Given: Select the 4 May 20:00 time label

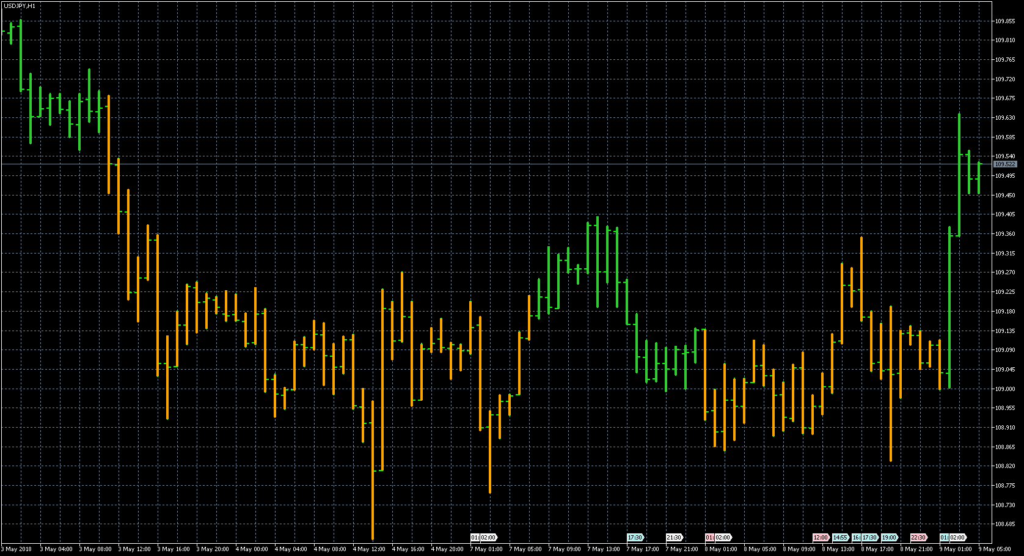Looking at the screenshot, I should pyautogui.click(x=447, y=549).
